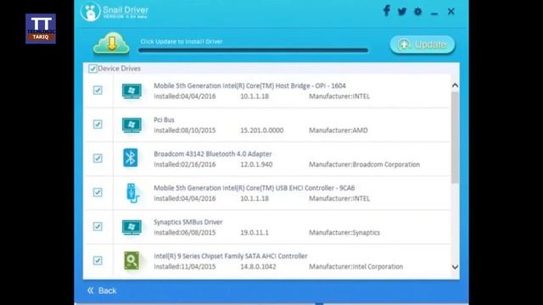Uncheck the SATA AHCI Controller checkbox
This screenshot has width=543, height=305.
coord(98,260)
